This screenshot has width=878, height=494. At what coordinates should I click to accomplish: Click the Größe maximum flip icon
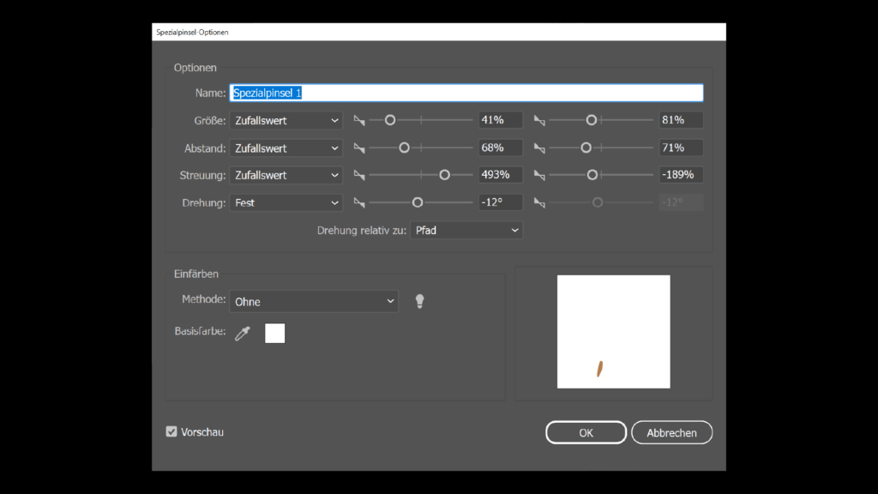click(539, 120)
